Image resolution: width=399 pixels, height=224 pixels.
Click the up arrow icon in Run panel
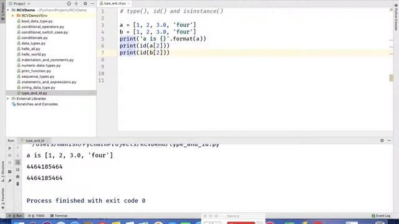[x=18, y=148]
